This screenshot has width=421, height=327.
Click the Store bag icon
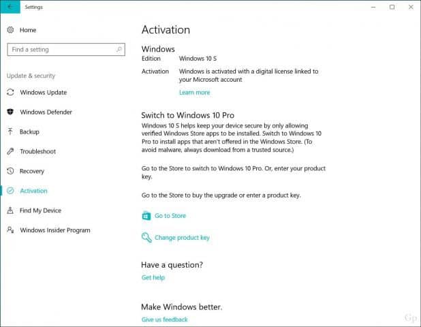[146, 215]
